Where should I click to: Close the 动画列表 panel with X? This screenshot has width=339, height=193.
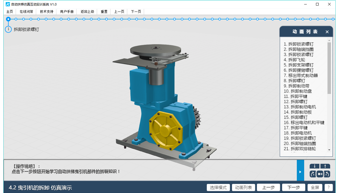click(327, 32)
